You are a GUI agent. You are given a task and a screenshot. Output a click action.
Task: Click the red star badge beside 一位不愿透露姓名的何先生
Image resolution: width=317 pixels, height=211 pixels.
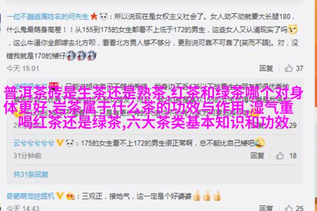click(94, 16)
